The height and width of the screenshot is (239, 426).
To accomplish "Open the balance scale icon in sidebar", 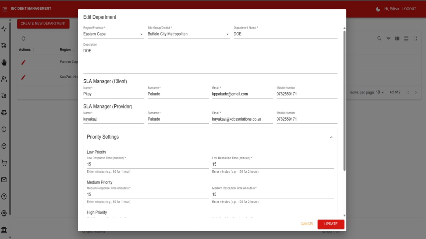I will click(4, 113).
